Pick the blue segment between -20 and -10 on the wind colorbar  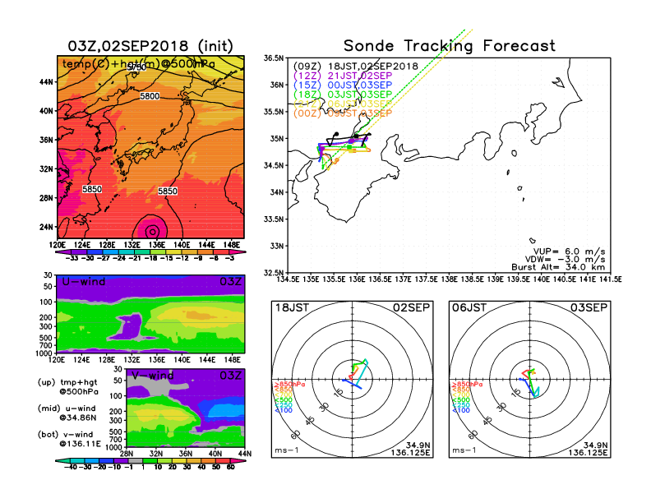click(106, 460)
